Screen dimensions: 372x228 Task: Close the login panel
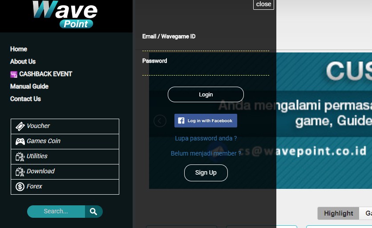pos(263,4)
